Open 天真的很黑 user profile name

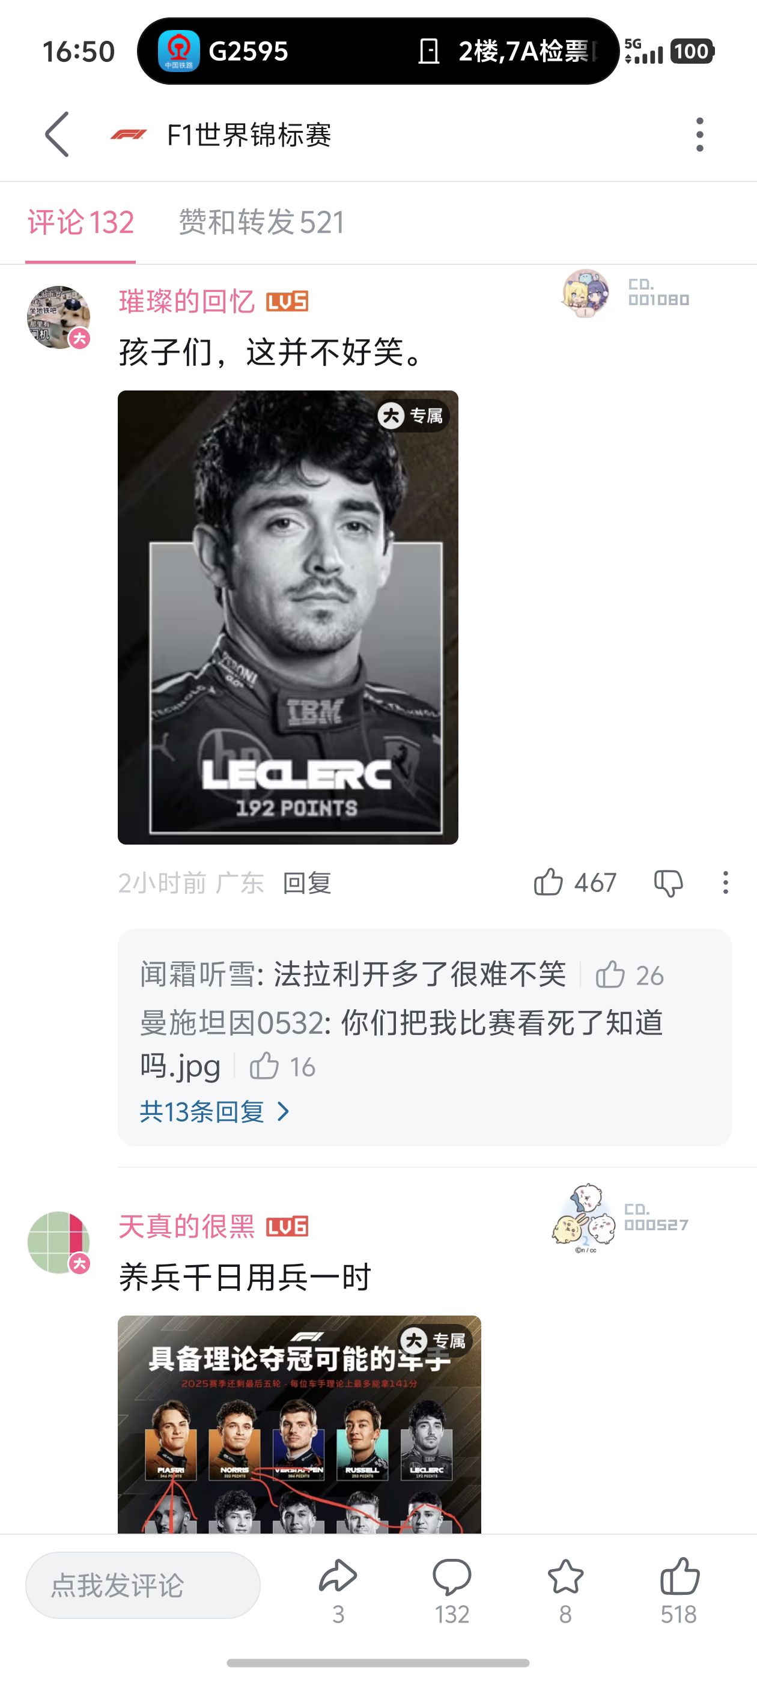187,1226
